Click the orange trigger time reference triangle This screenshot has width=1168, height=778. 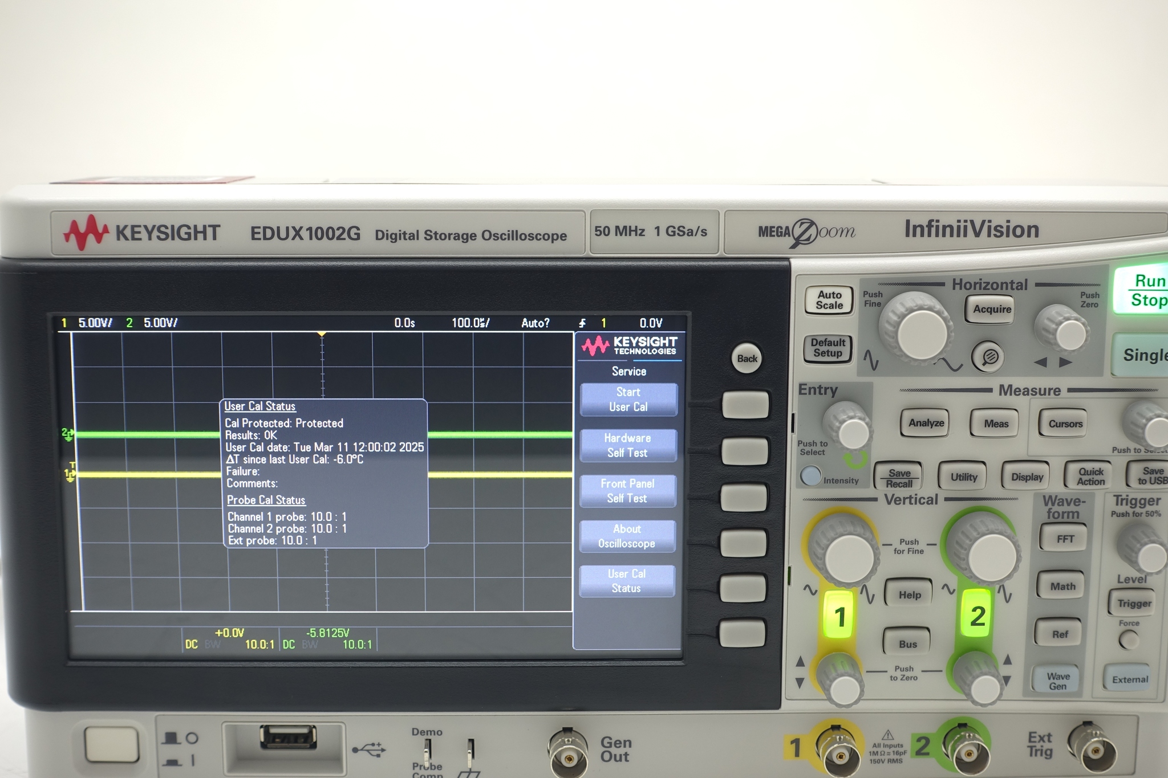[x=322, y=334]
